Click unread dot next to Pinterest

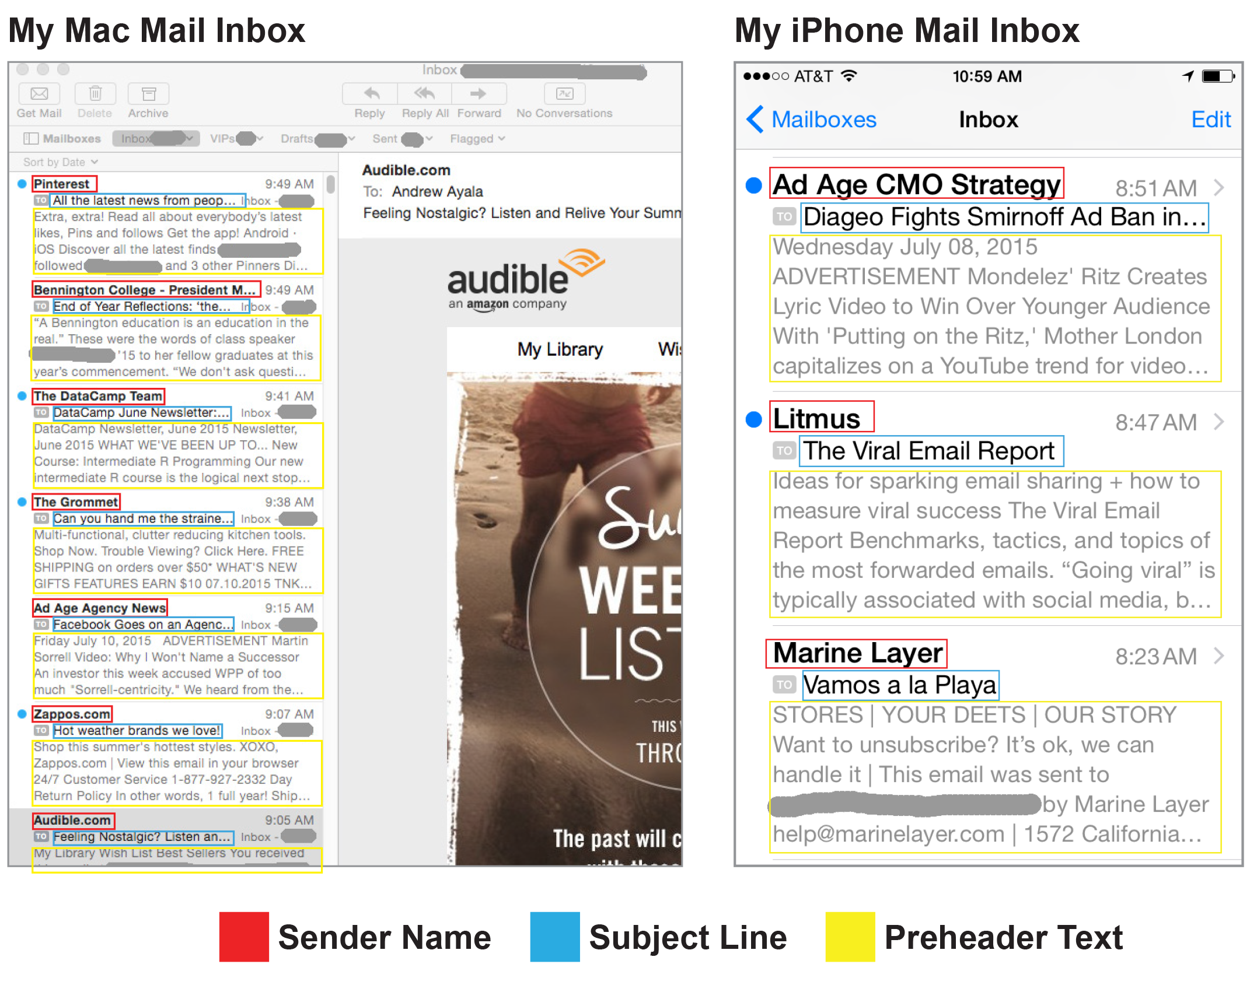point(22,184)
